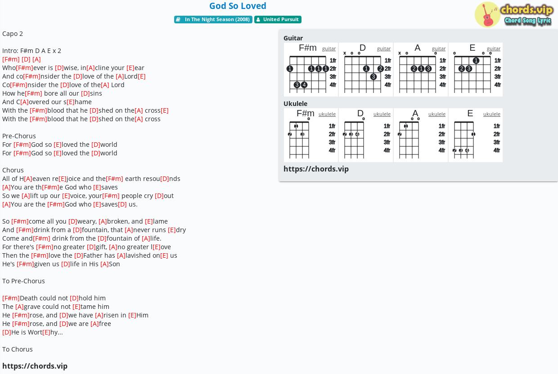Click the Ukulele section heading
Screen dimensions: 558x374
click(295, 104)
